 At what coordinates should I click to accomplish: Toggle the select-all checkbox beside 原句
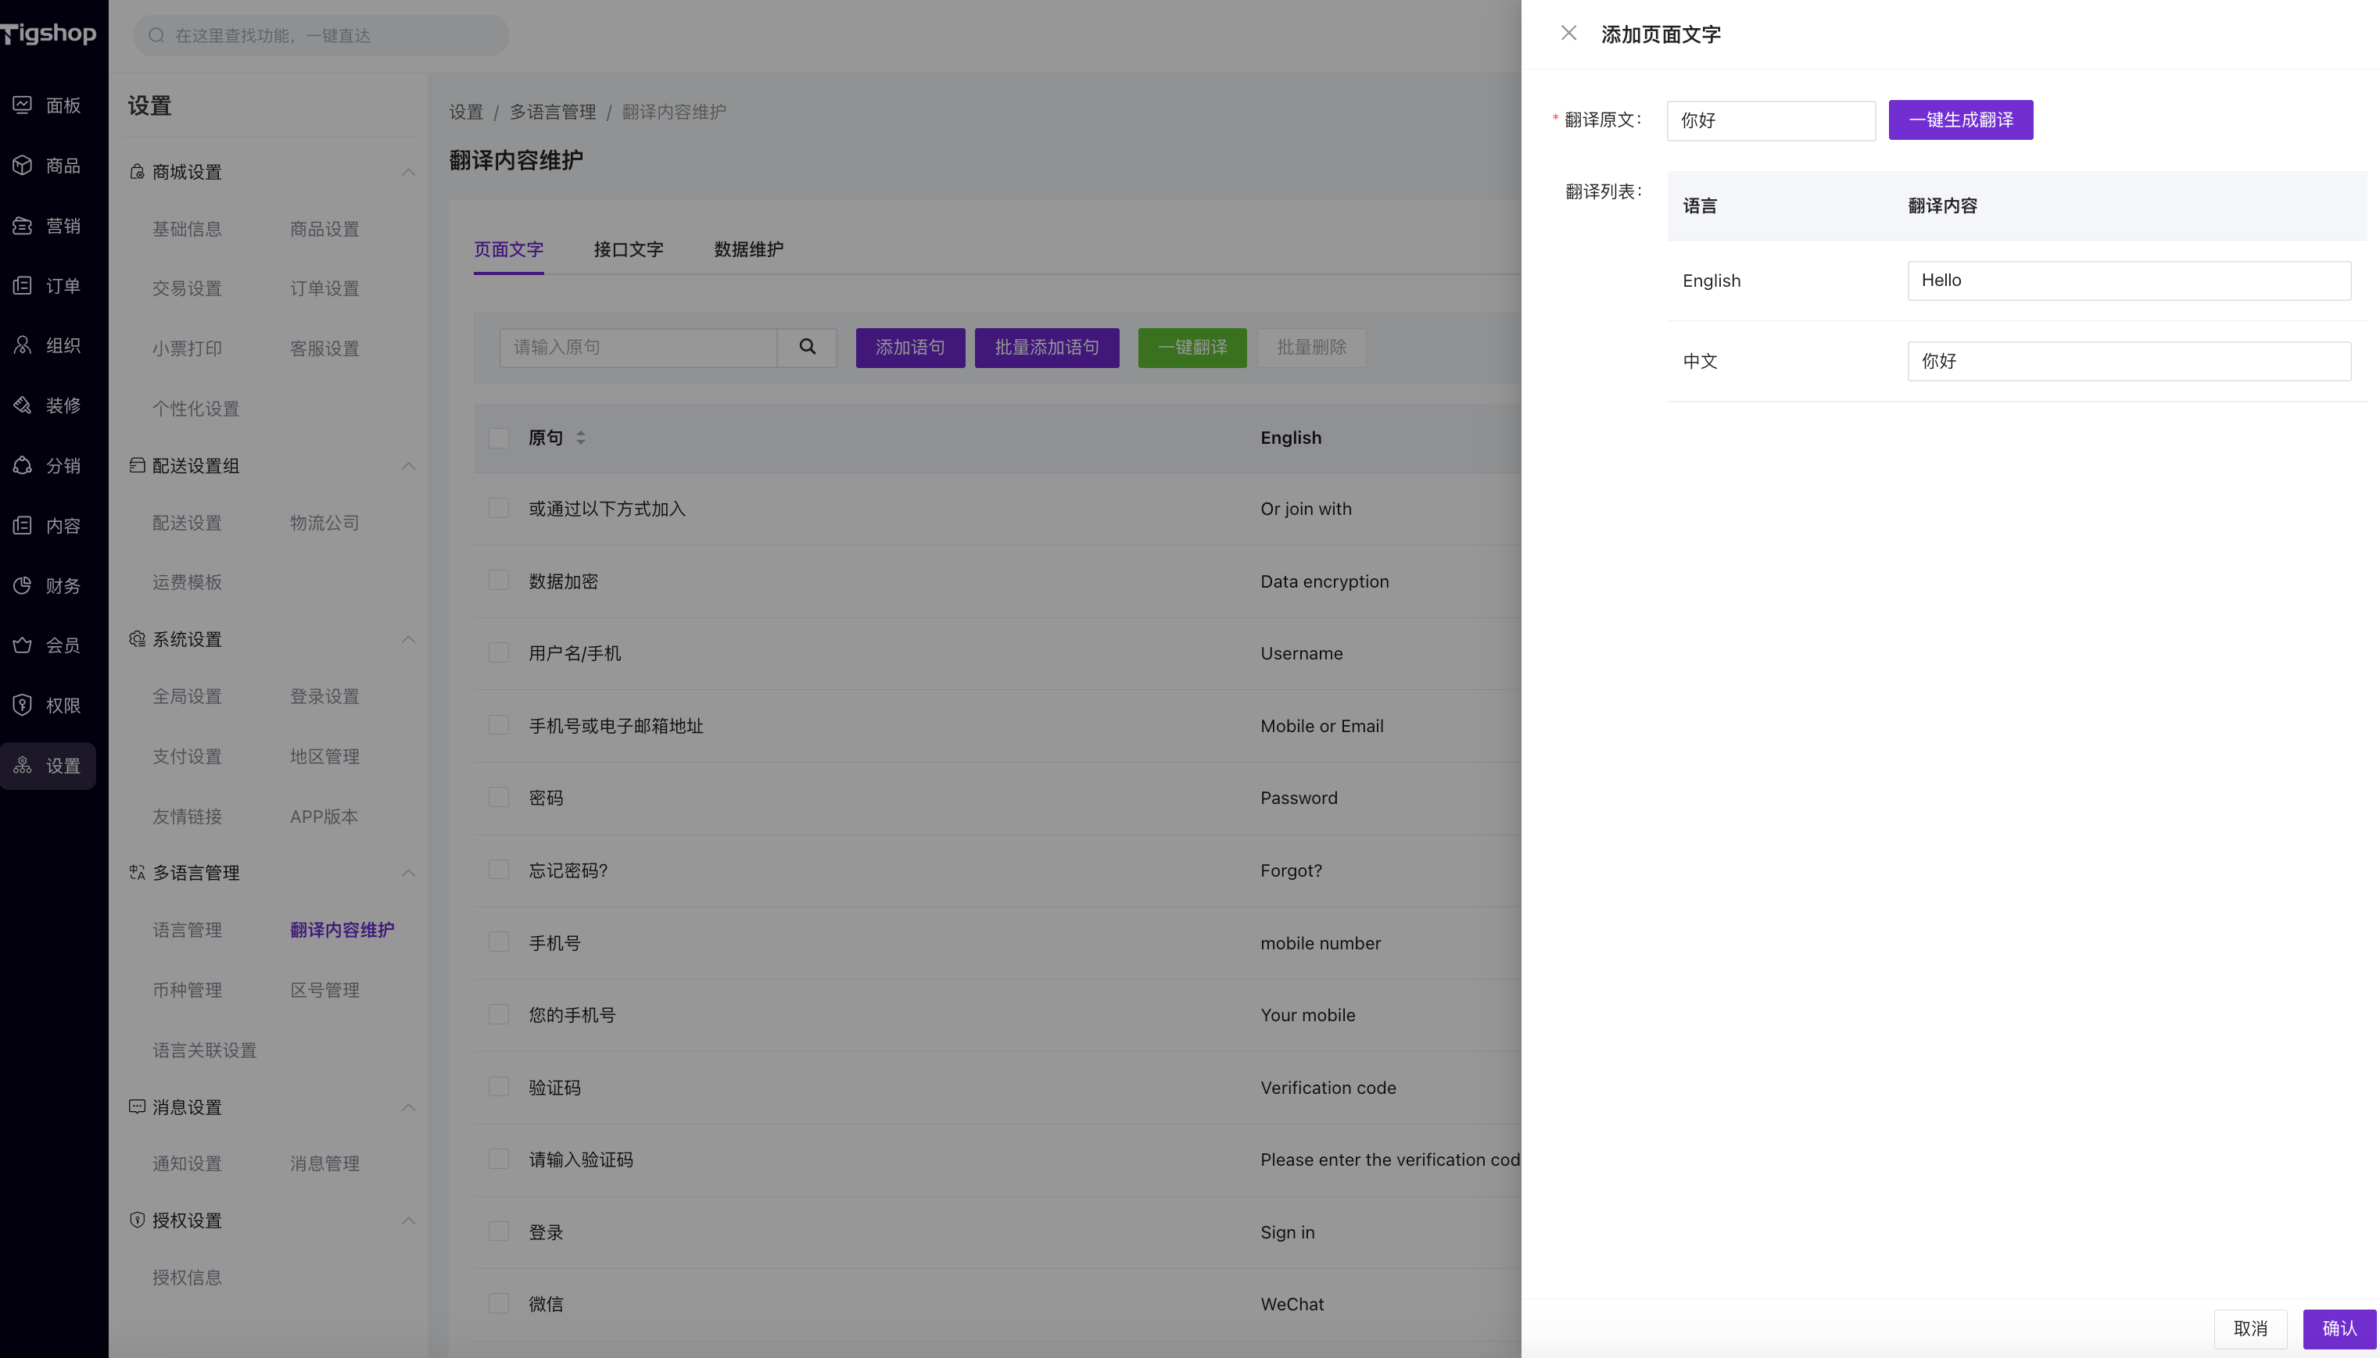coord(498,438)
